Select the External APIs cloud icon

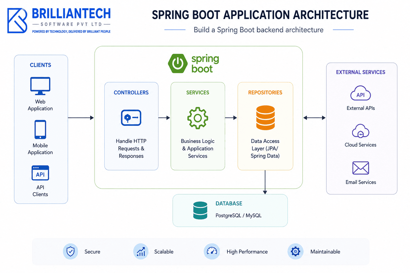click(361, 93)
